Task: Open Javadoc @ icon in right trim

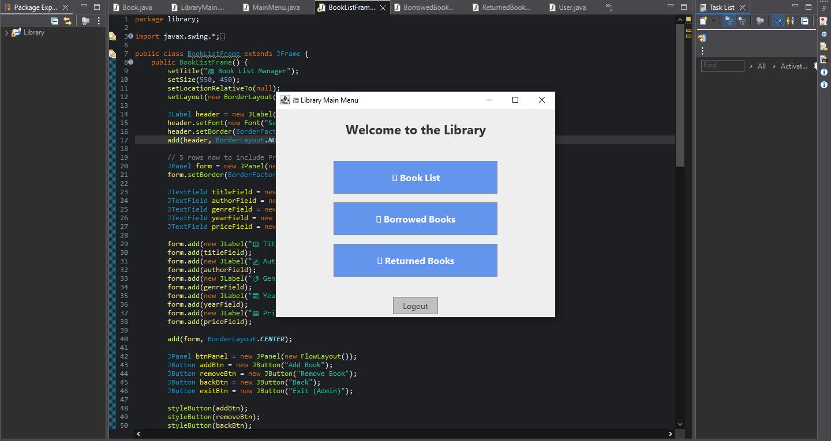Action: coord(824,34)
